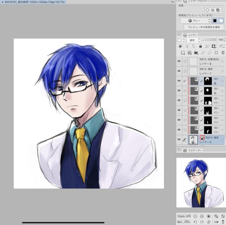The height and width of the screenshot is (225, 226).
Task: Switch to the レイヤープロパティ tab
Action: coord(197,1)
